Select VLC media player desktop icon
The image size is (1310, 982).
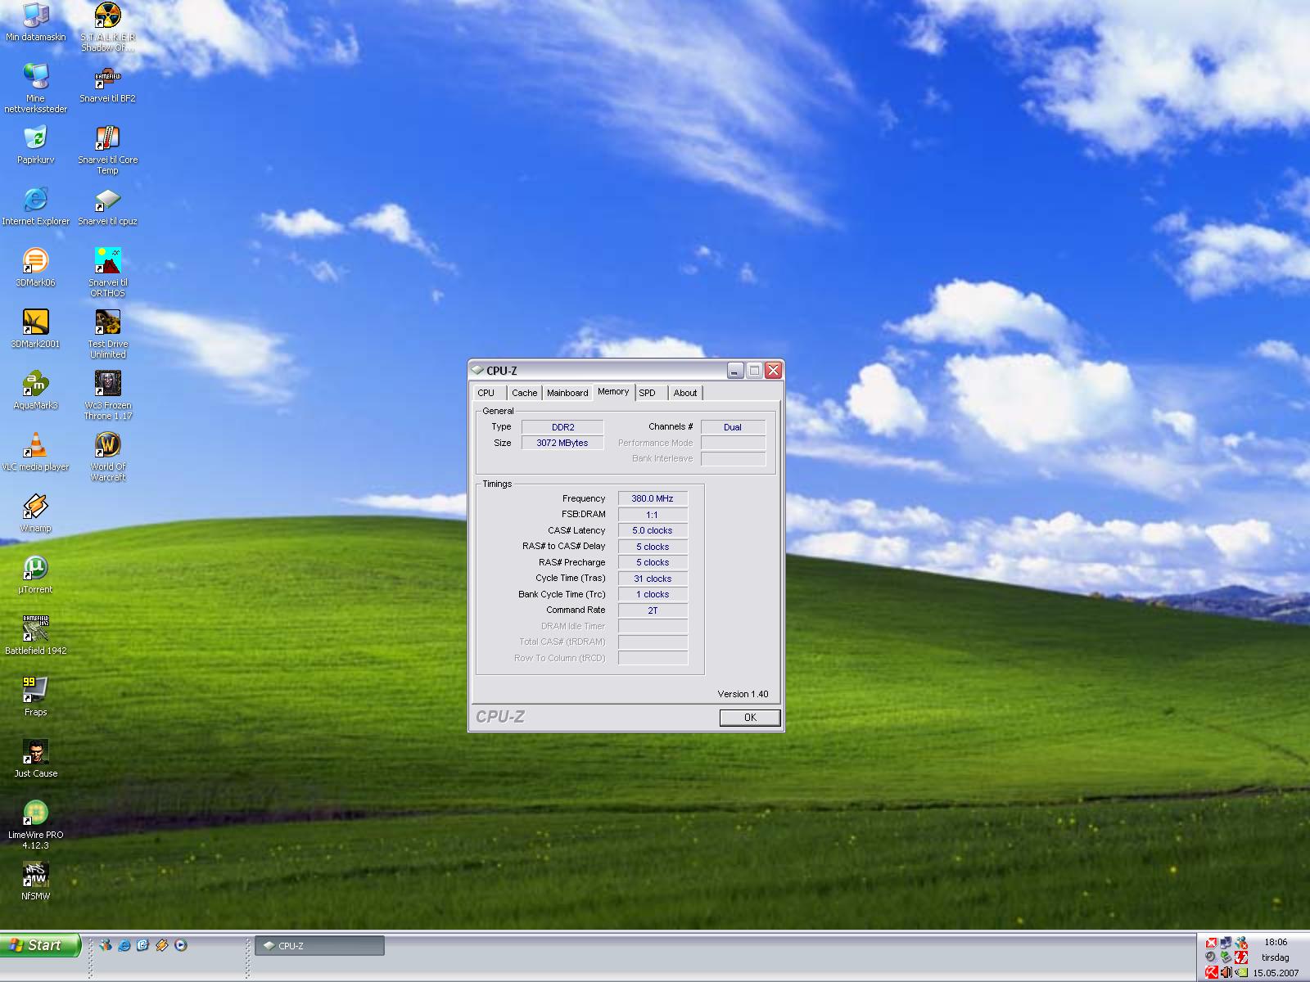pos(35,452)
